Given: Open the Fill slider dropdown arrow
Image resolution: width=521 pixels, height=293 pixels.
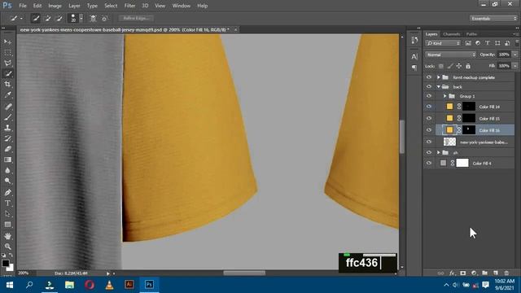Looking at the screenshot, I should click(x=515, y=66).
